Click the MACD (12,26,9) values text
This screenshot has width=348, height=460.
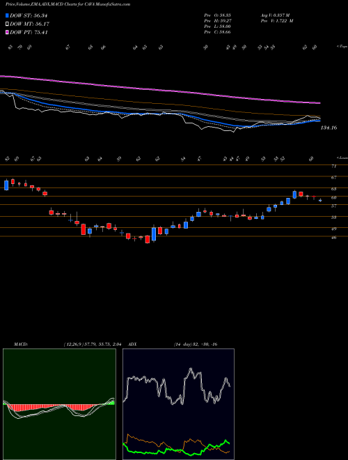tap(93, 344)
